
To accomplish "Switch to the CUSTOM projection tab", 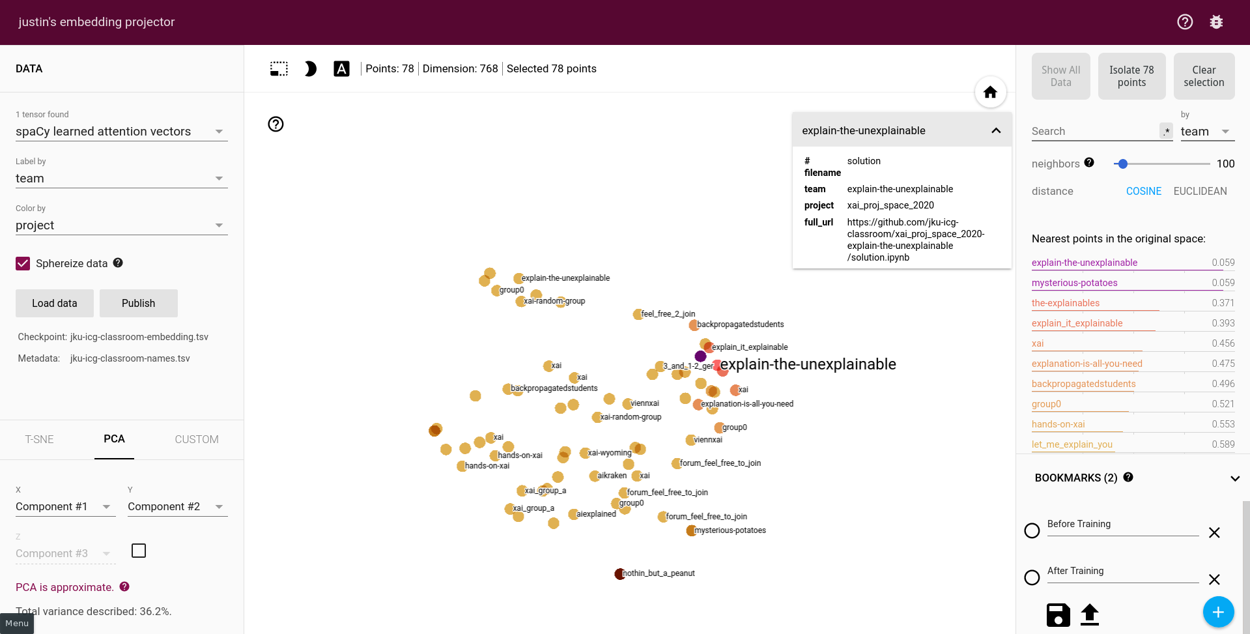I will coord(197,439).
